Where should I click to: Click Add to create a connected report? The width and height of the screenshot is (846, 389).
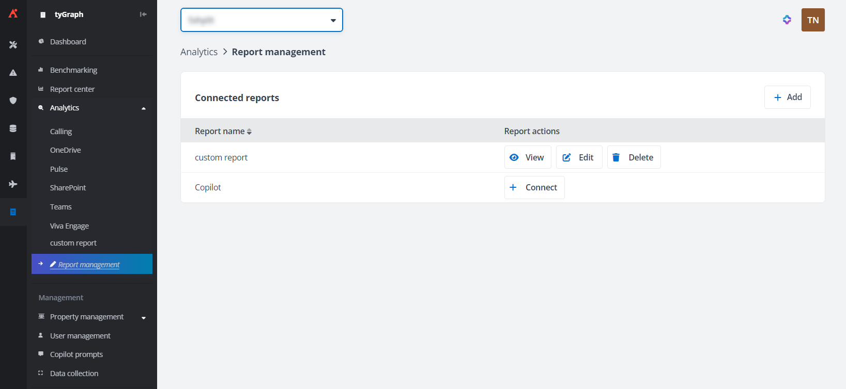tap(787, 98)
